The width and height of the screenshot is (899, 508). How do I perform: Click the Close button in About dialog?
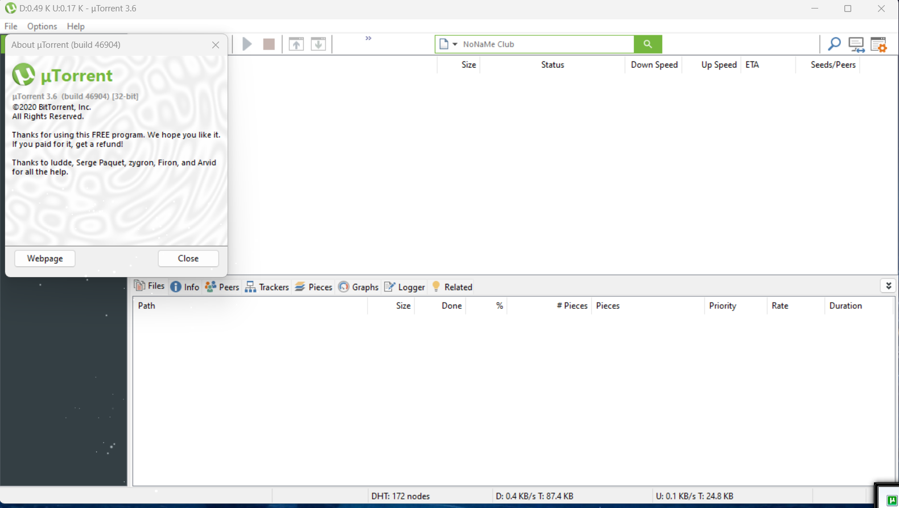[188, 258]
